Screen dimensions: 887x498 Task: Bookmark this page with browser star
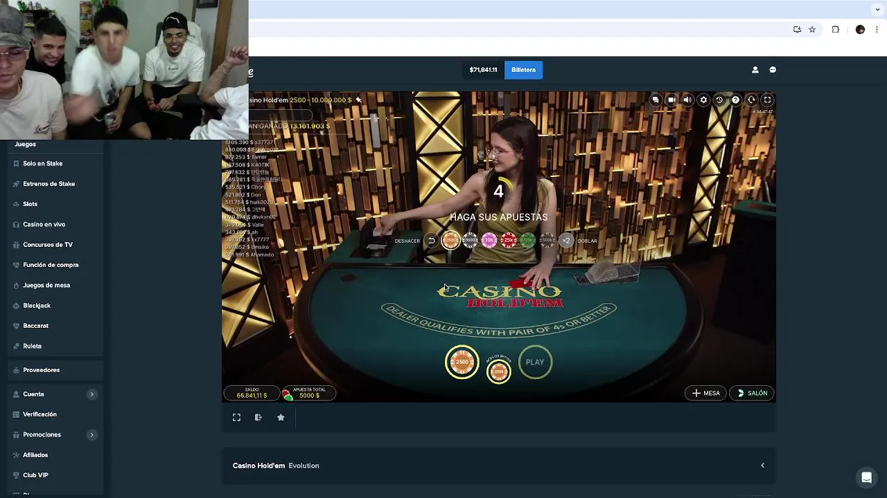point(812,30)
